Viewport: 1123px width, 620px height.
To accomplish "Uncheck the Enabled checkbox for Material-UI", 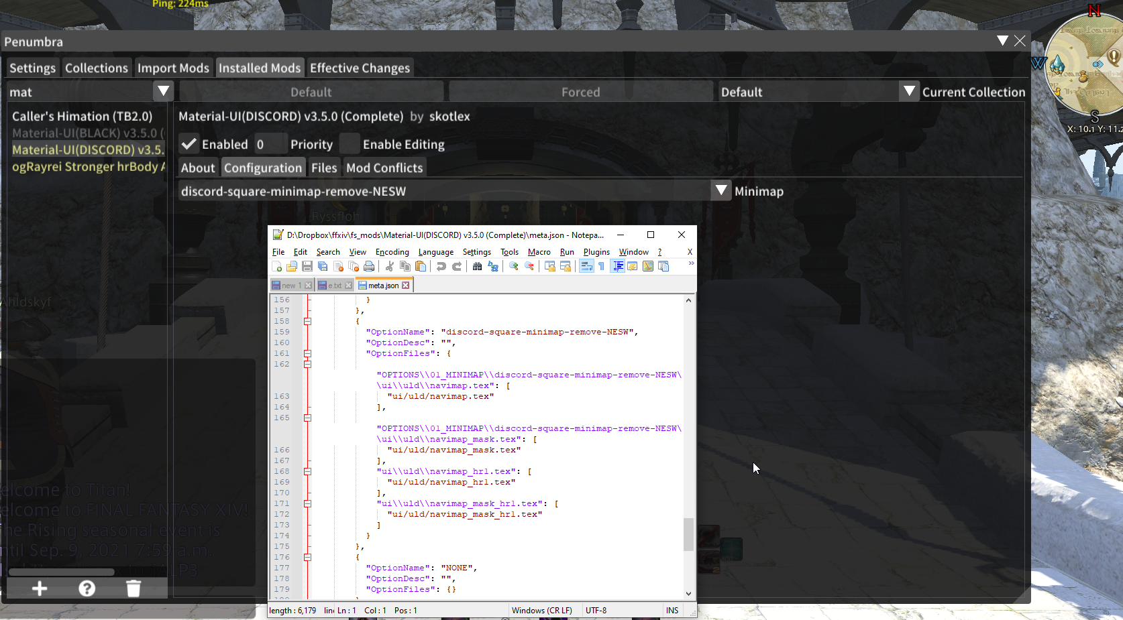I will [x=189, y=143].
